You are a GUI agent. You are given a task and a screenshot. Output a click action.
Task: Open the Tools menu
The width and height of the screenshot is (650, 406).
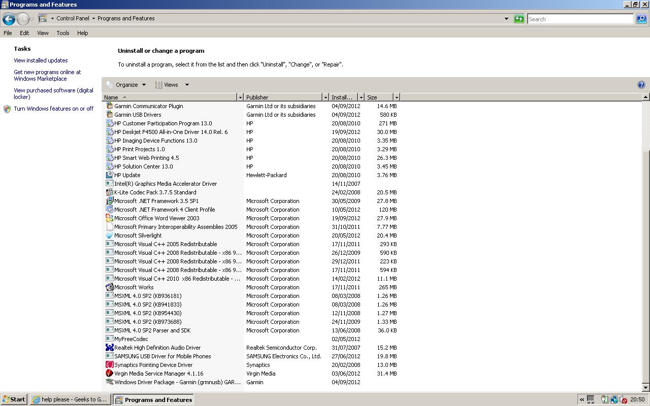(x=63, y=33)
